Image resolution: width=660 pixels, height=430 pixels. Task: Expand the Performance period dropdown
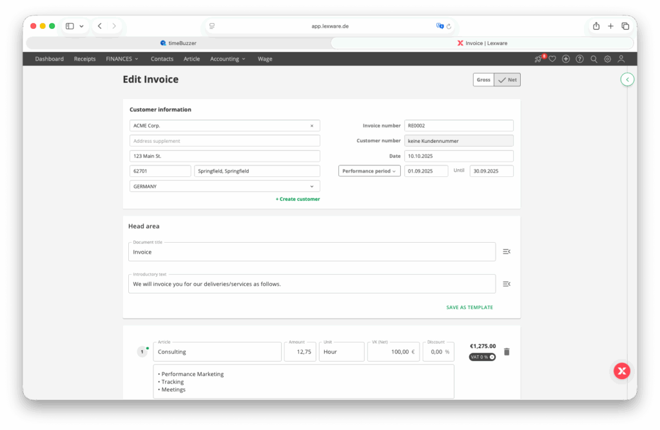tap(369, 171)
